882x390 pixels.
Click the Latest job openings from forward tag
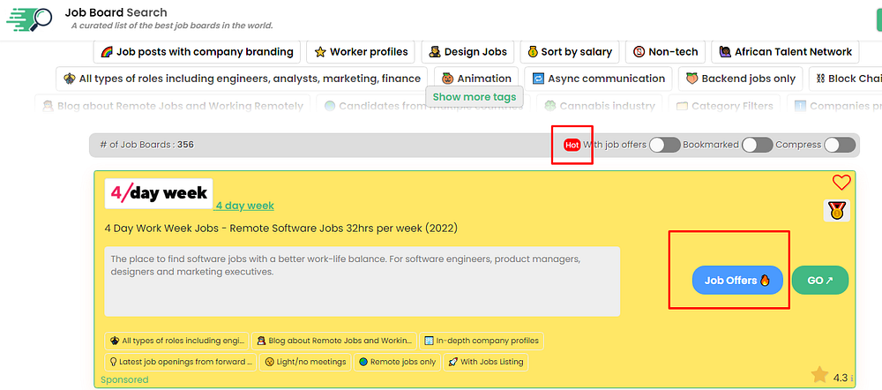tap(181, 362)
